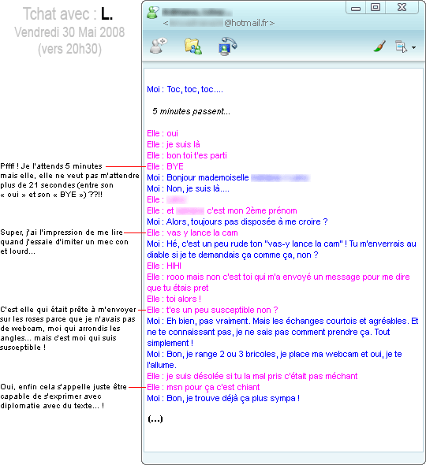This screenshot has width=426, height=465.
Task: Click message "Bon, je range 2 ou 3 bricoles"
Action: click(x=275, y=359)
